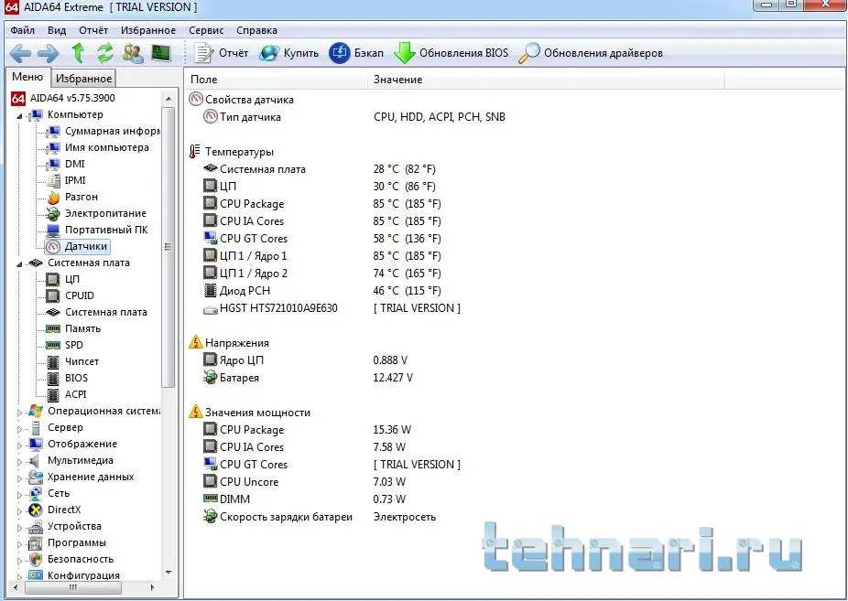
Task: Click the Бэкап toolbar button
Action: tap(356, 53)
